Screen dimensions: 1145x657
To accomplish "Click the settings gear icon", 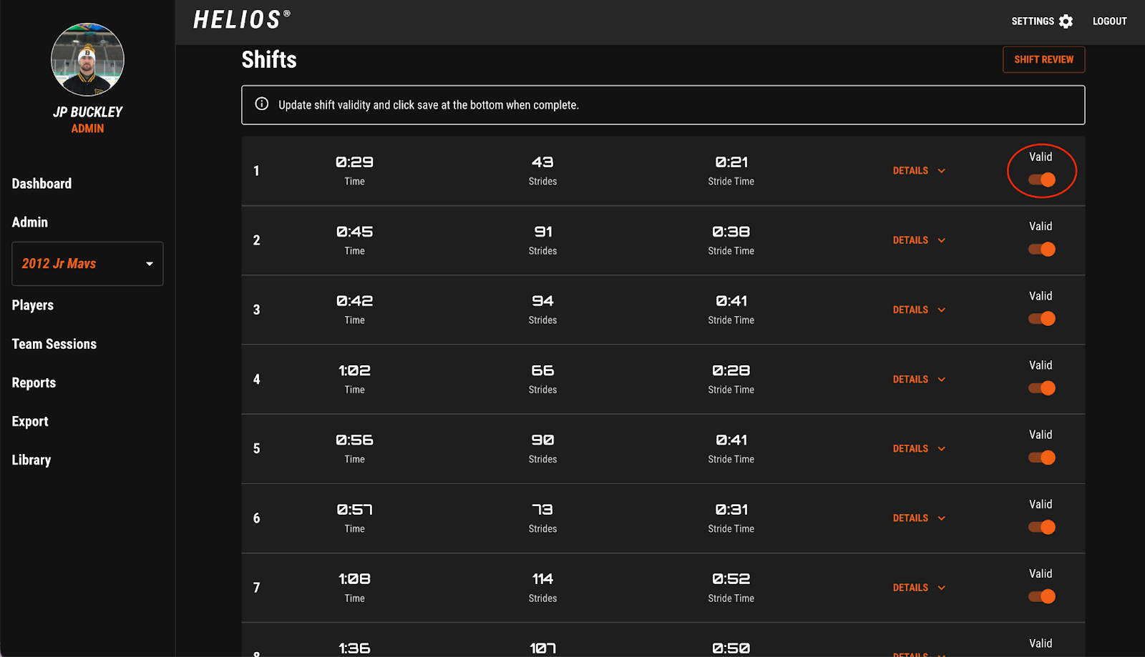I will [1066, 21].
